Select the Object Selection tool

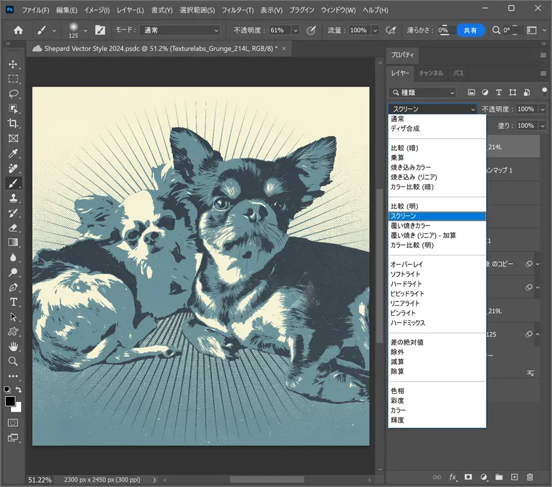[x=13, y=108]
